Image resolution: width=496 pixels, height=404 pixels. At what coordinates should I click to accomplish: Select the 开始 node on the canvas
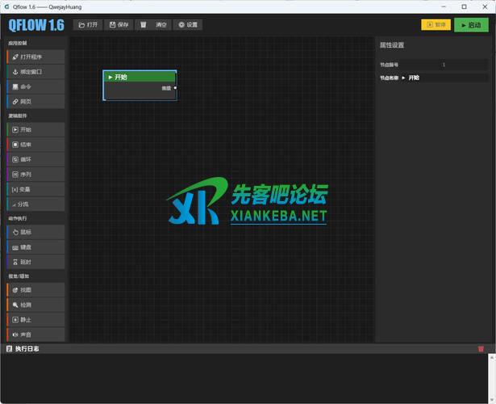point(140,77)
